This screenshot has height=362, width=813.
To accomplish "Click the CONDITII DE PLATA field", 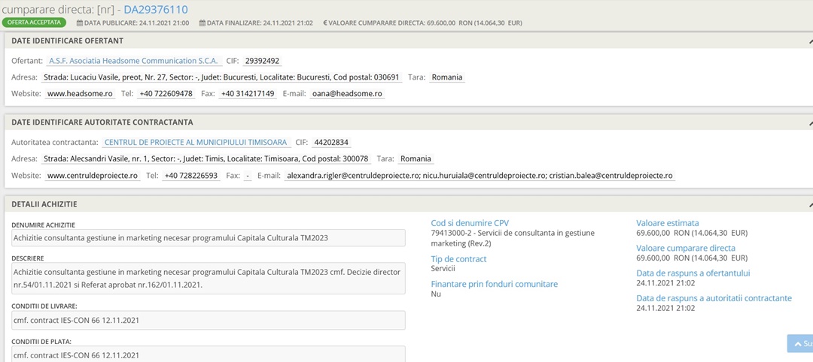I will (208, 354).
